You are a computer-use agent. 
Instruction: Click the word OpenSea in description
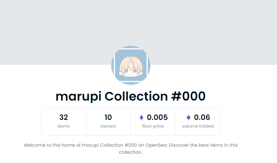[x=156, y=145]
